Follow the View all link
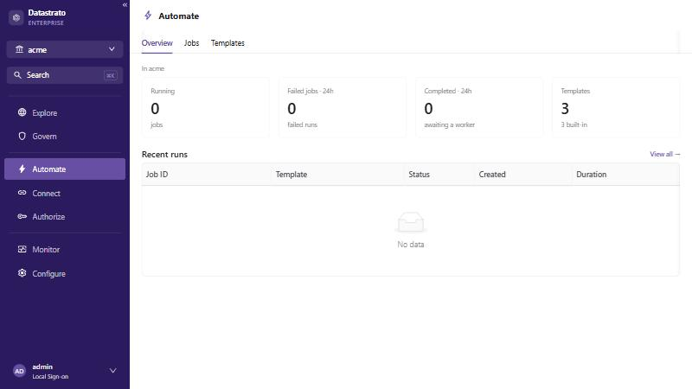Image resolution: width=692 pixels, height=389 pixels. tap(664, 154)
